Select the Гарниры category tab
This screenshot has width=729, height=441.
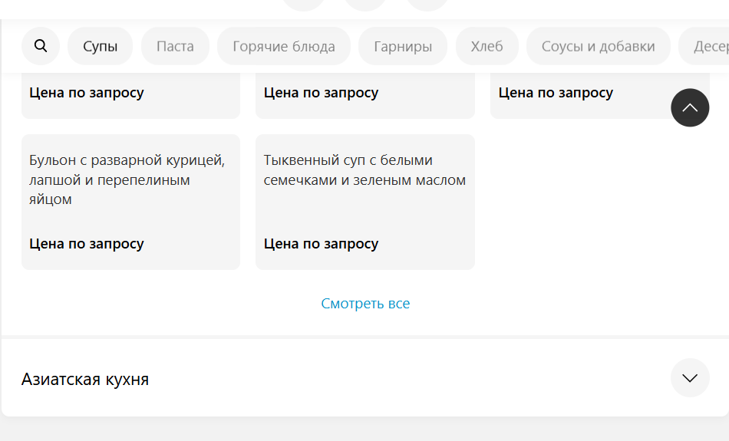click(403, 46)
